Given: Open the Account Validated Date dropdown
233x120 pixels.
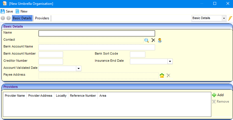Looking at the screenshot, I should click(x=79, y=69).
